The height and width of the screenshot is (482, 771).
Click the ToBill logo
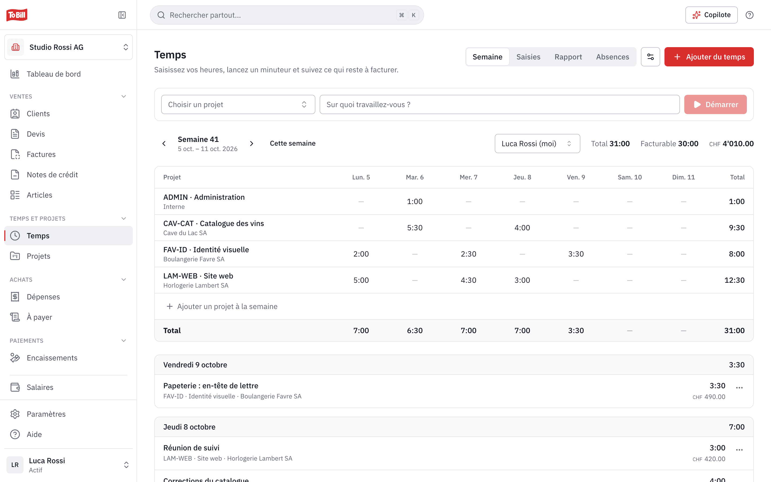(17, 15)
